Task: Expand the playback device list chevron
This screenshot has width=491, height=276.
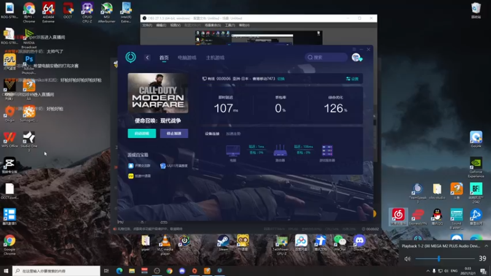Action: 486,246
